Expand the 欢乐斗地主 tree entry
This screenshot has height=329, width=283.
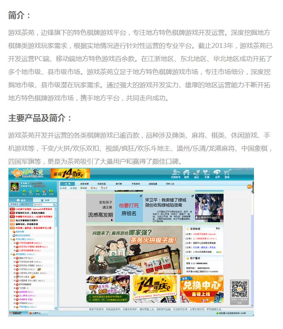coord(14,277)
